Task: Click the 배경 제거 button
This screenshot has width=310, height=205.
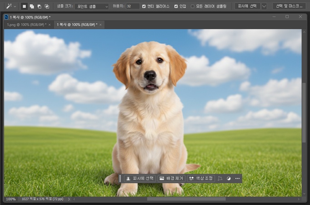Action: tap(171, 179)
